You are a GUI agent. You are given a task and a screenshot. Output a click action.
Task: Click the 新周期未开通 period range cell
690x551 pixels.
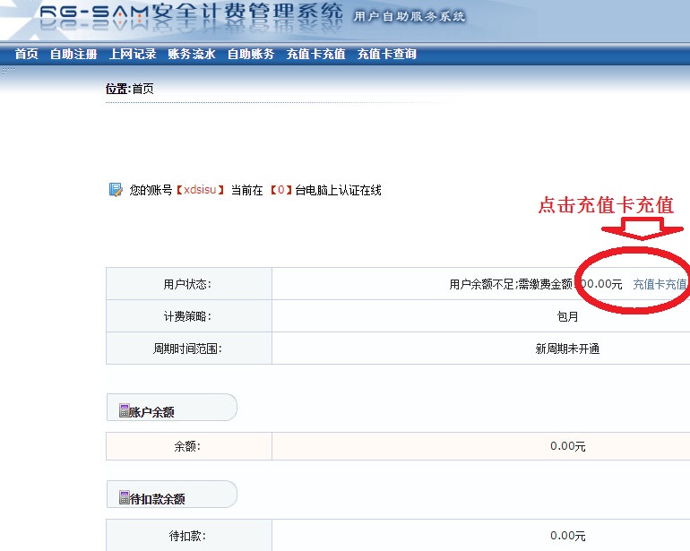click(567, 349)
